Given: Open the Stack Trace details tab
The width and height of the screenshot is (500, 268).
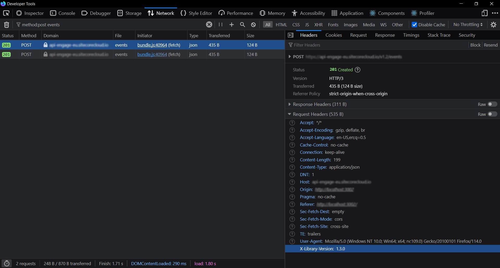Looking at the screenshot, I should pyautogui.click(x=439, y=35).
